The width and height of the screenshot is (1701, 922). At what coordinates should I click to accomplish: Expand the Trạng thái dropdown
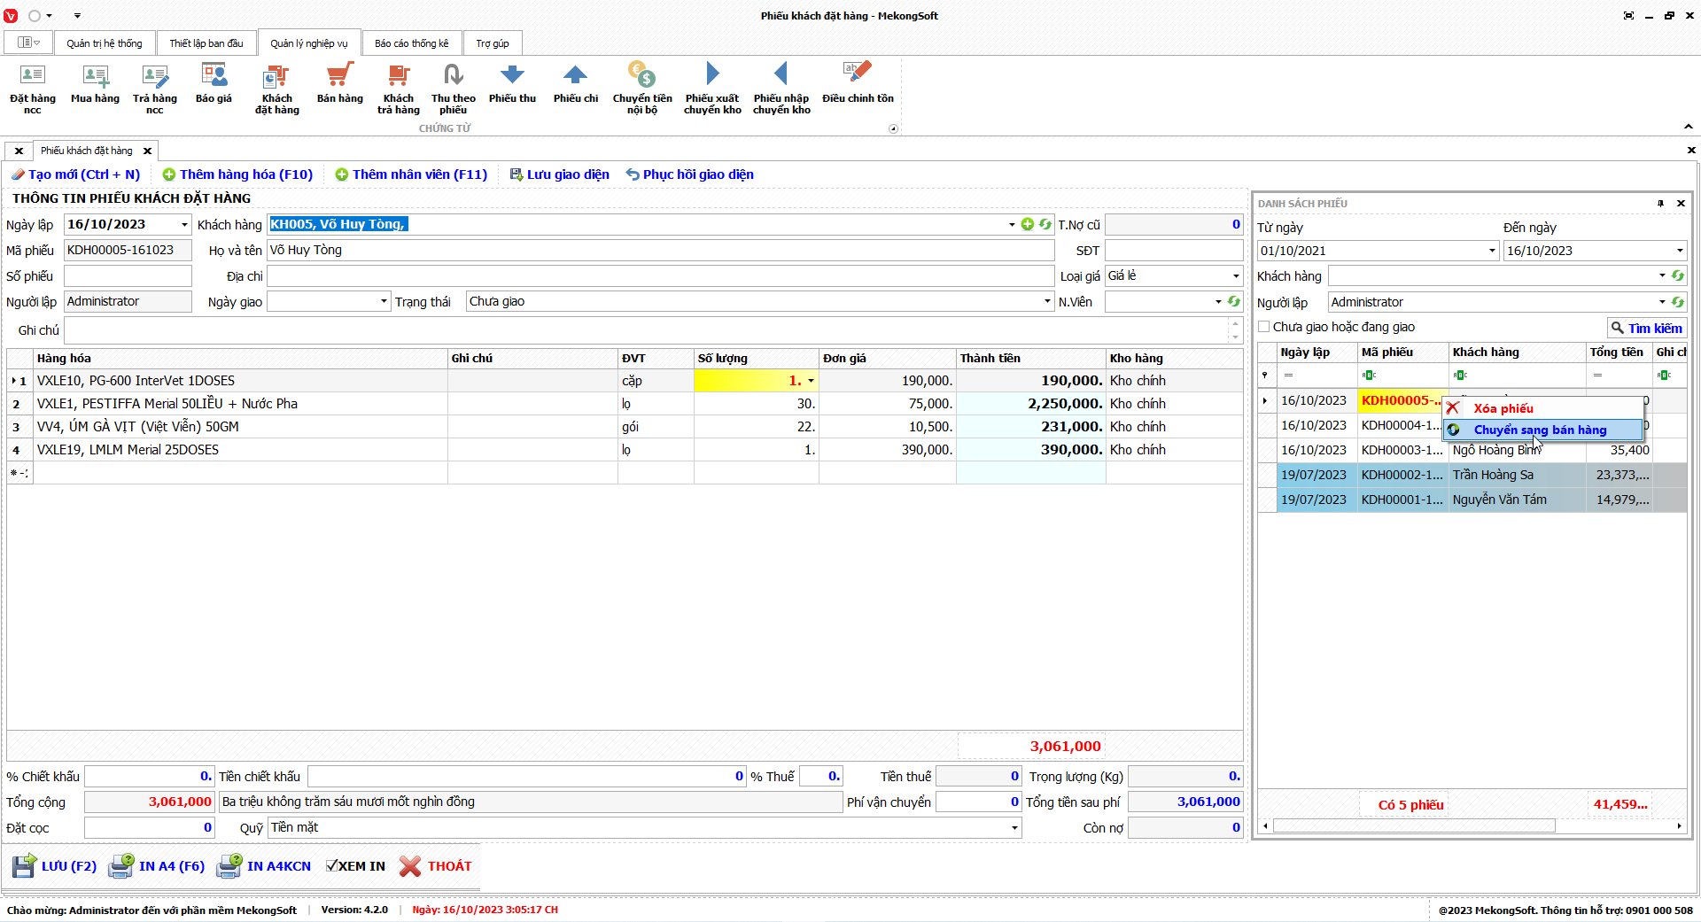(1047, 302)
